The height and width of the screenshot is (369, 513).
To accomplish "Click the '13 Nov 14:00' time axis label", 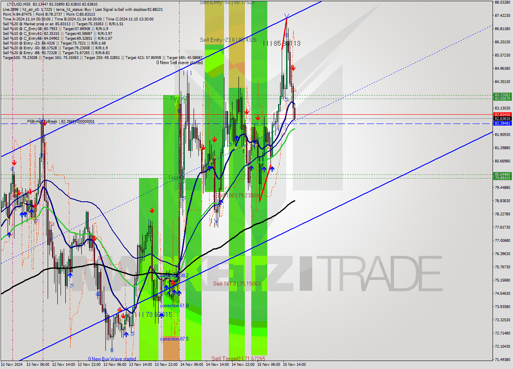I will (x=140, y=365).
